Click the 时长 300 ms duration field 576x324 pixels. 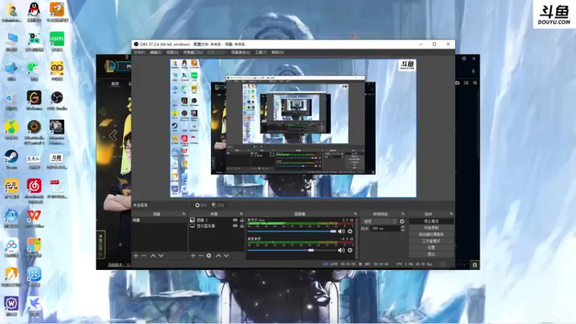pyautogui.click(x=385, y=228)
